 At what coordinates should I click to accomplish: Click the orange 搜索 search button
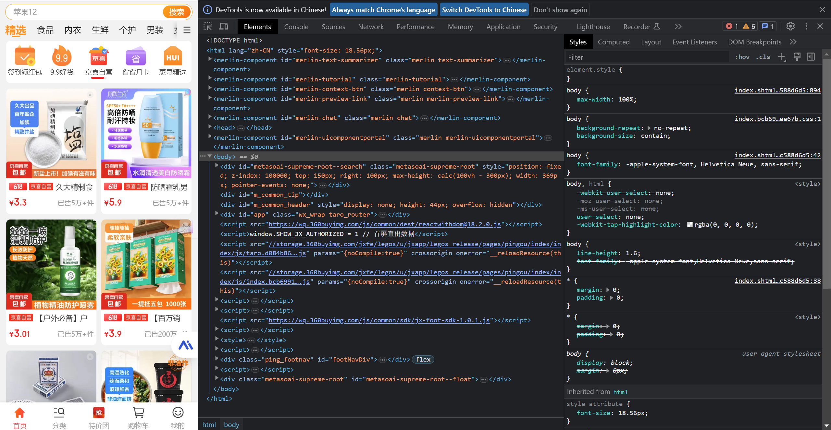177,12
